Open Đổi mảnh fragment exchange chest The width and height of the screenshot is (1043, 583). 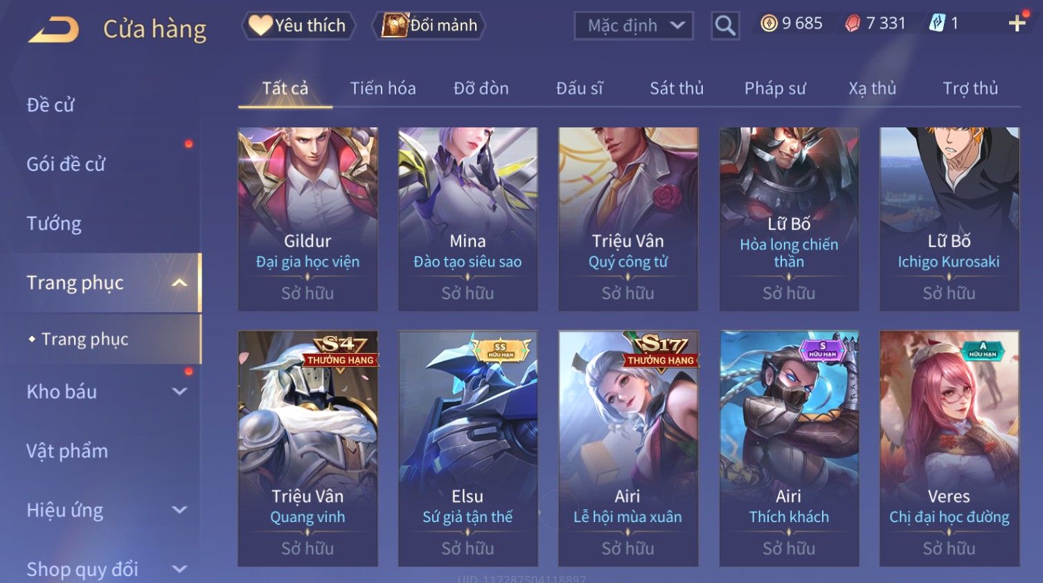[x=429, y=26]
